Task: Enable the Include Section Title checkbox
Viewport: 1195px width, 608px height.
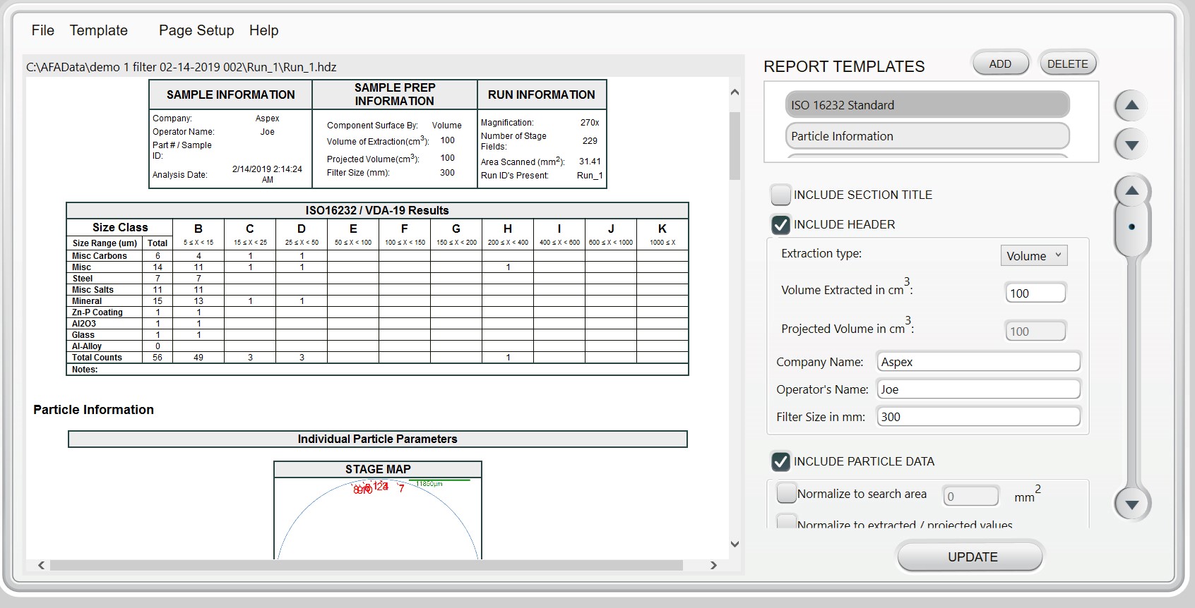Action: pos(780,195)
